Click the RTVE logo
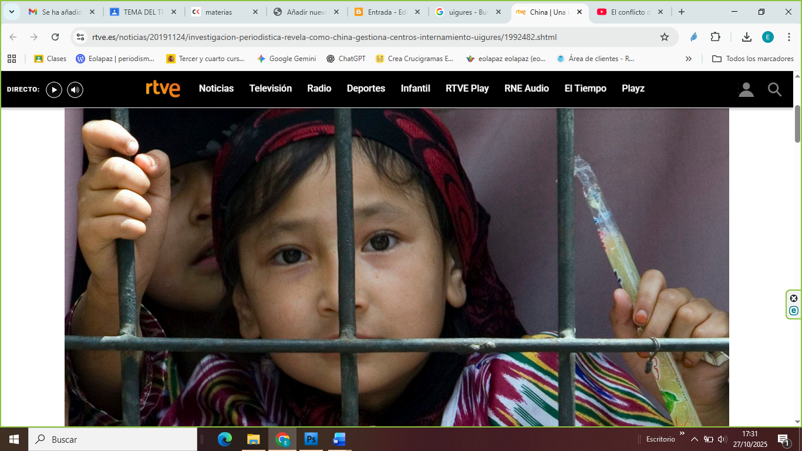Viewport: 802px width, 451px height. (x=163, y=89)
